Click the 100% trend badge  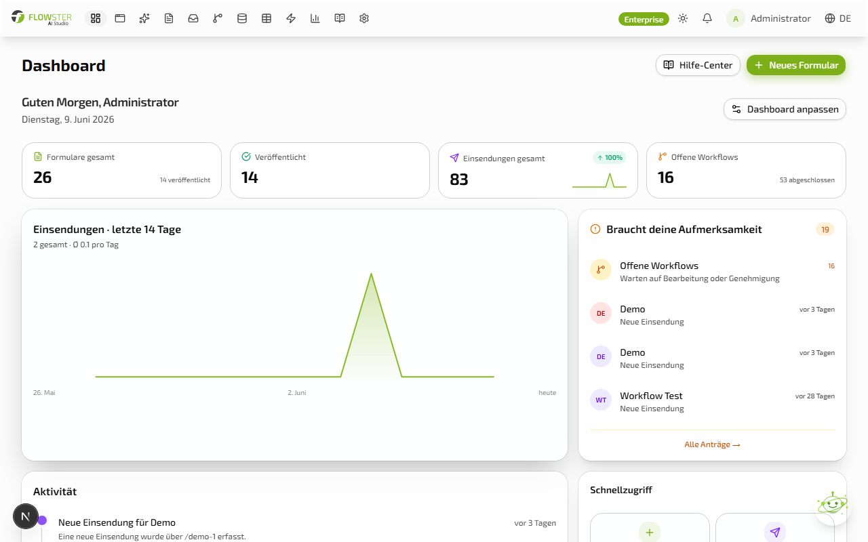(610, 158)
